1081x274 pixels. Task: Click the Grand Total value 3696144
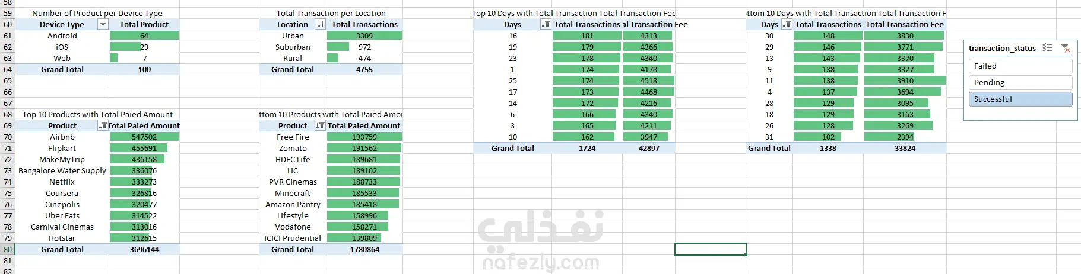(x=144, y=249)
